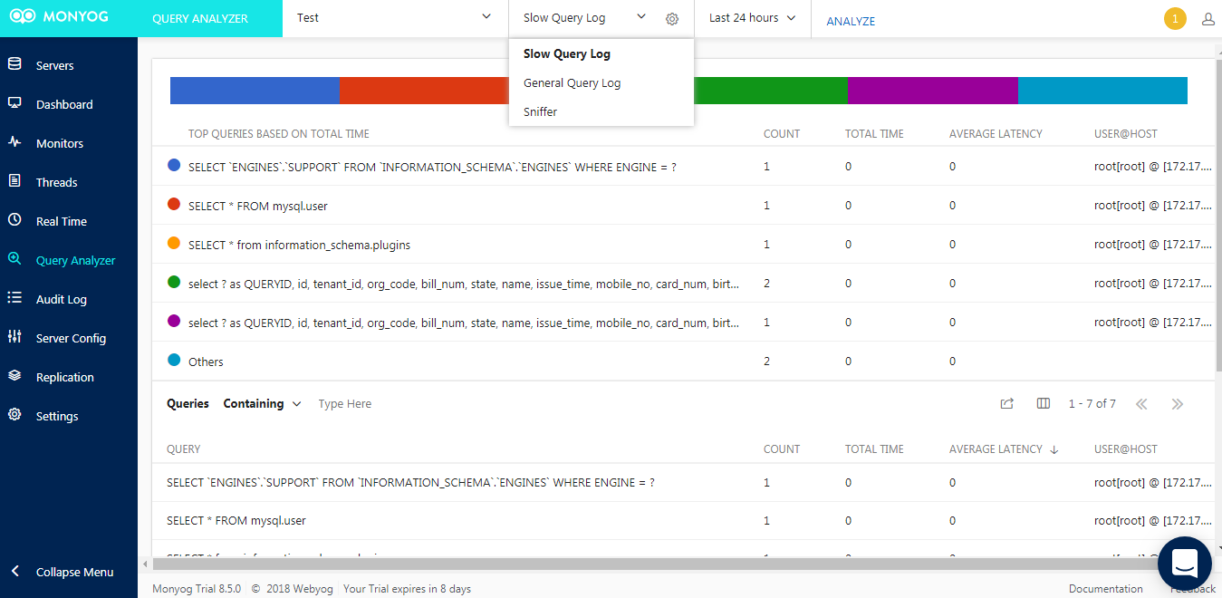Image resolution: width=1222 pixels, height=598 pixels.
Task: Click the Monyog logo
Action: click(x=61, y=18)
